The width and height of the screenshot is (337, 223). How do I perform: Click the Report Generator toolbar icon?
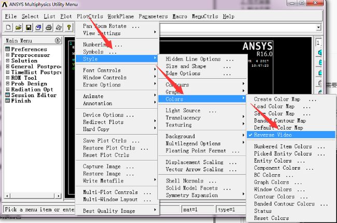[59, 27]
